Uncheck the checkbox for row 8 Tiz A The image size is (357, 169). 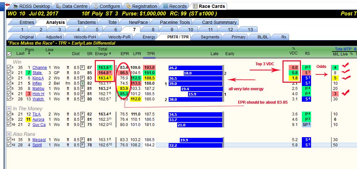9,114
